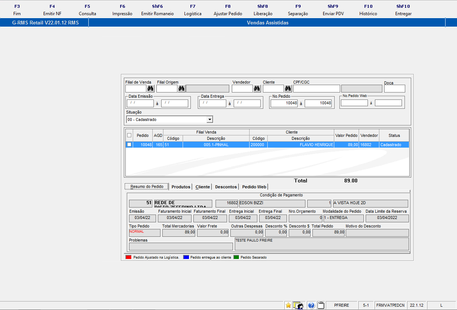Check the checkbox for pedido 10048
Screen dimensions: 457x310
(129, 144)
